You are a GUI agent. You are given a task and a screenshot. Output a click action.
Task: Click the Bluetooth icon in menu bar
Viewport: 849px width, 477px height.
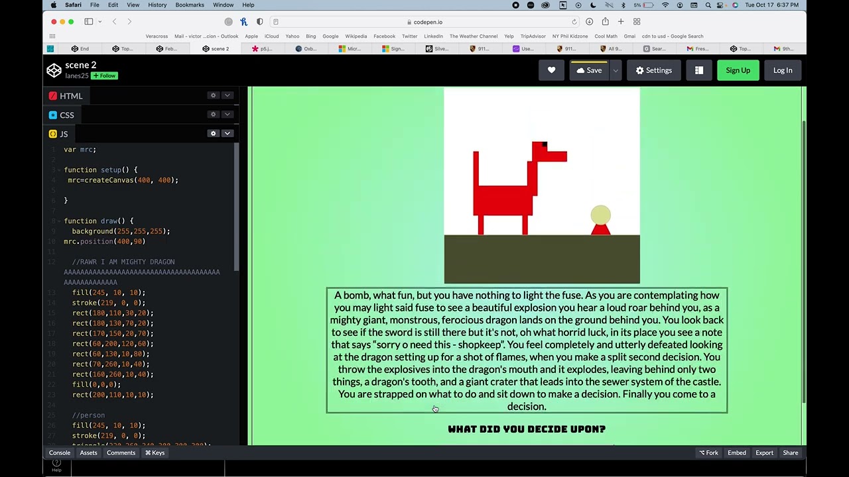click(x=623, y=5)
